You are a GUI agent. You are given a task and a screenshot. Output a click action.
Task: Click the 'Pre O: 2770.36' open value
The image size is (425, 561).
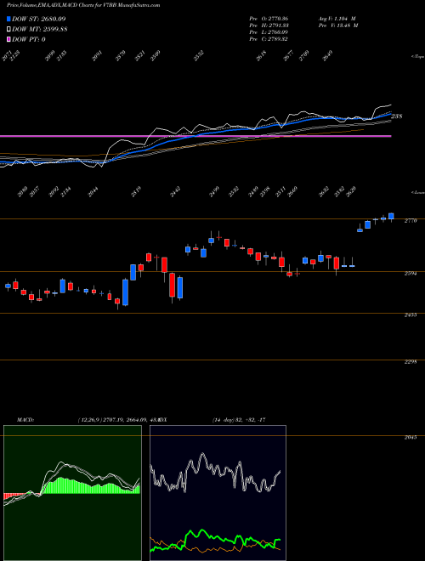tap(269, 18)
